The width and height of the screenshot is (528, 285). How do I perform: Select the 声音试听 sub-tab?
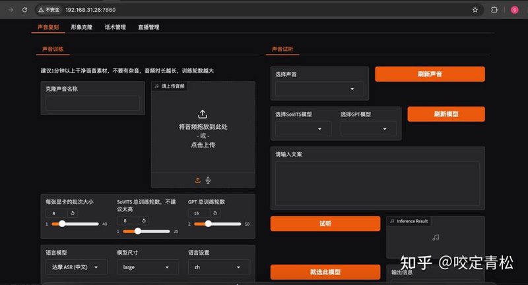pyautogui.click(x=282, y=49)
